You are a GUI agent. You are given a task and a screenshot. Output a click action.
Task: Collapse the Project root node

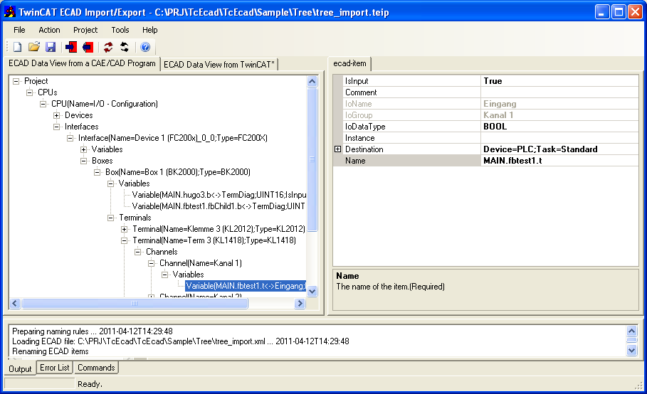pos(16,81)
